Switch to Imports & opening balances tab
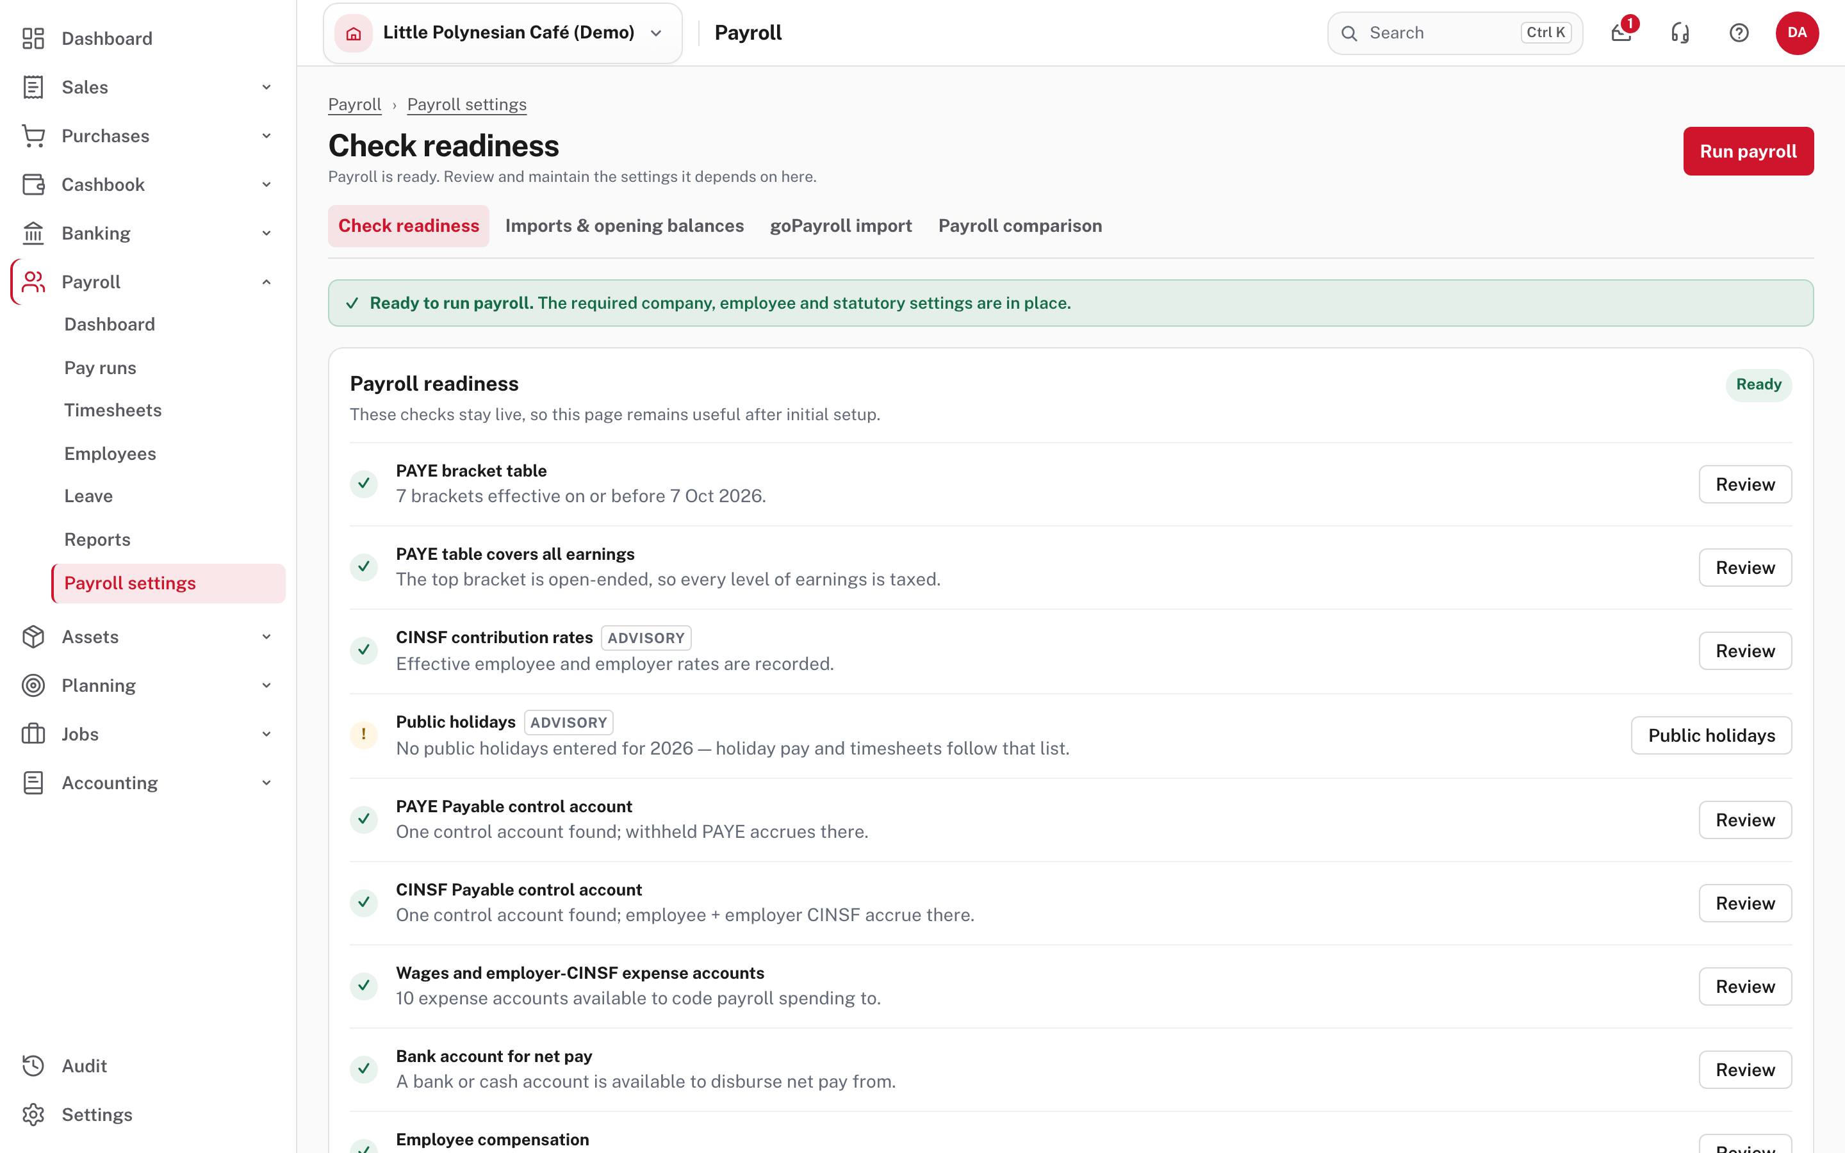 (625, 225)
